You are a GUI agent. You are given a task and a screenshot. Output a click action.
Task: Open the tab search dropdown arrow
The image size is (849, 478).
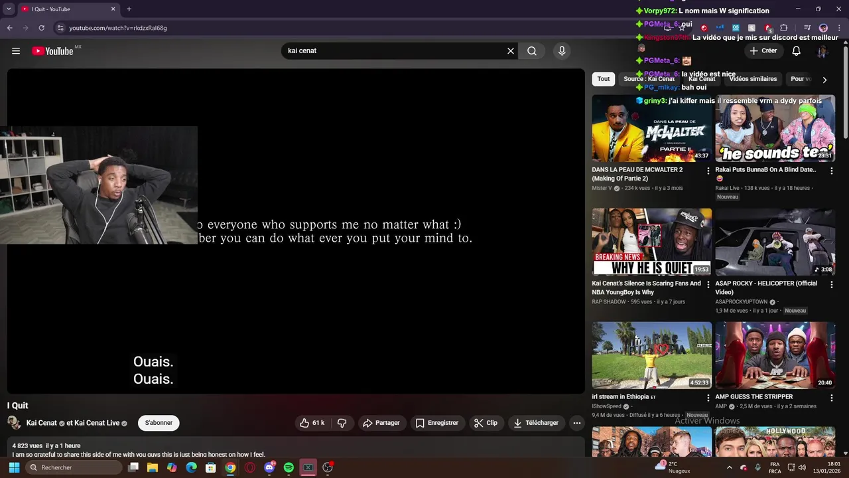9,9
